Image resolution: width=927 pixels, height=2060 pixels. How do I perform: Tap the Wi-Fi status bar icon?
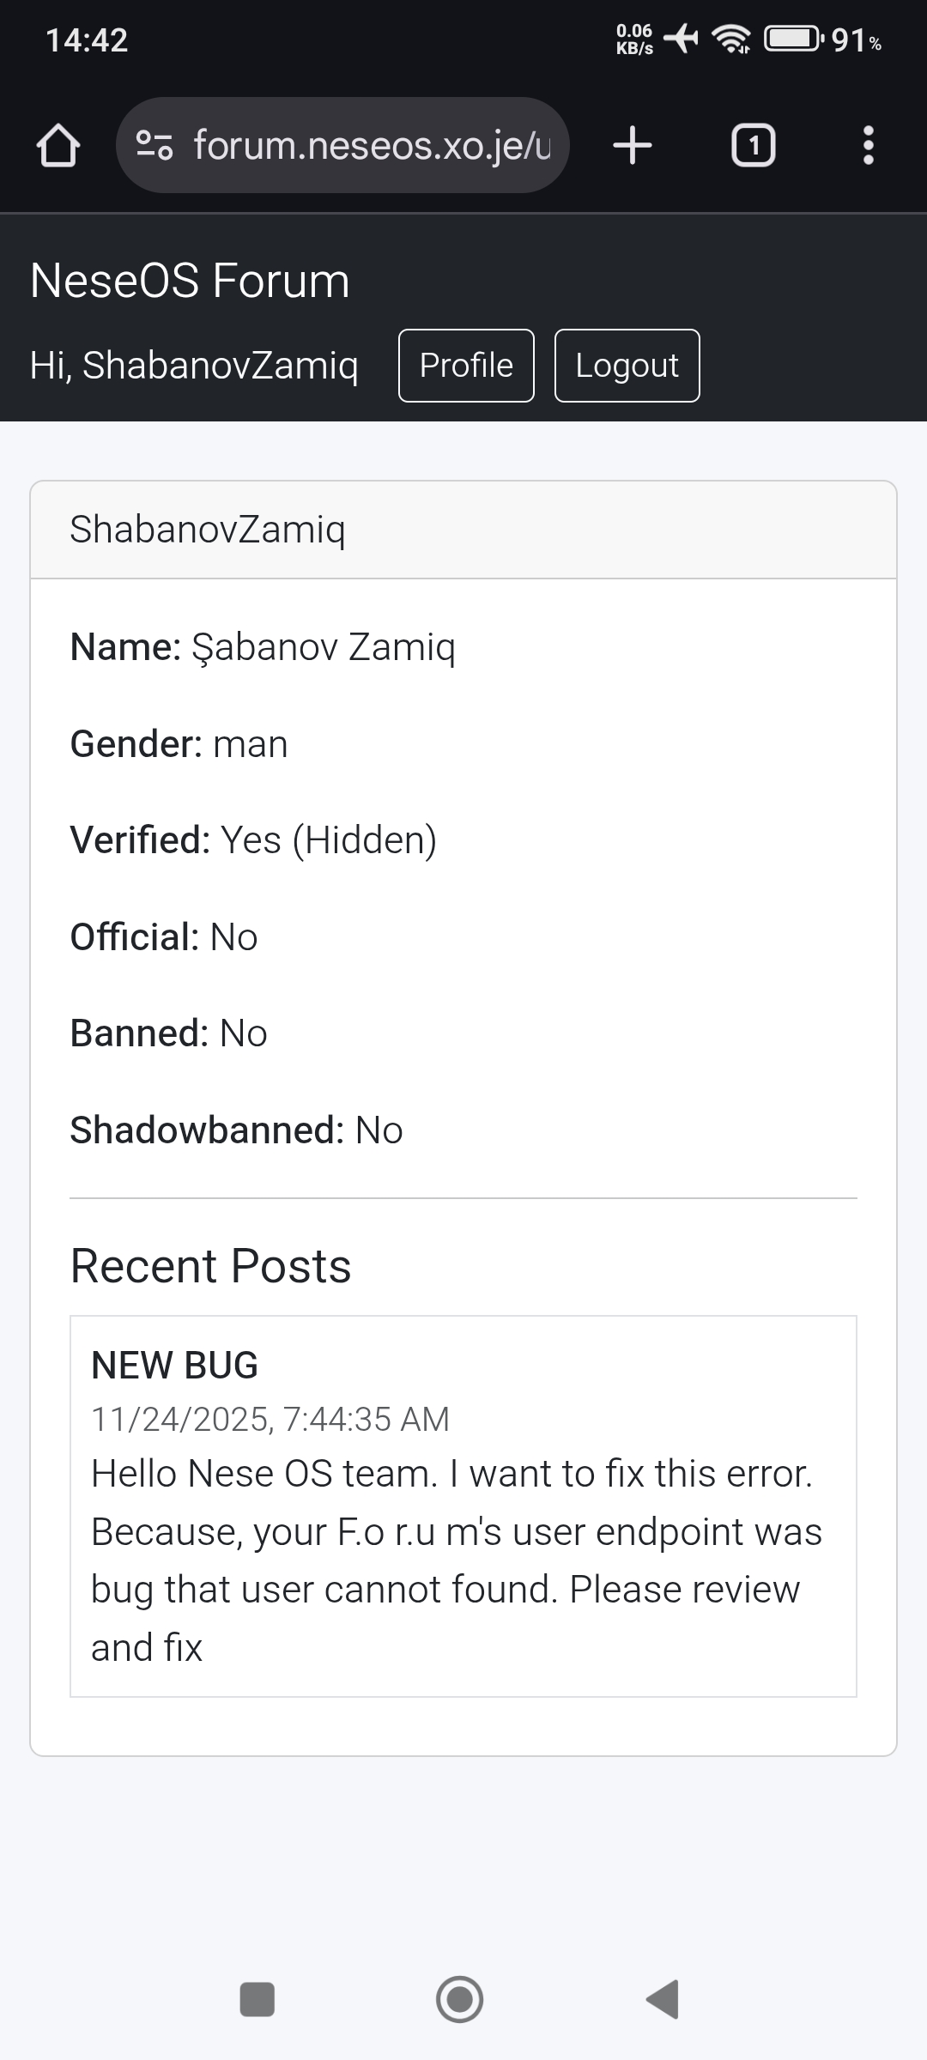point(731,39)
